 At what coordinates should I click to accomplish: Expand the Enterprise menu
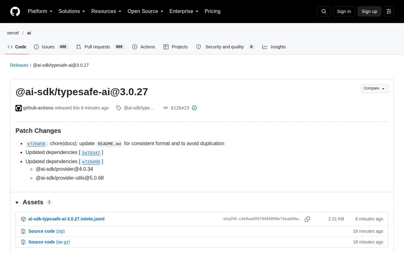pos(184,11)
